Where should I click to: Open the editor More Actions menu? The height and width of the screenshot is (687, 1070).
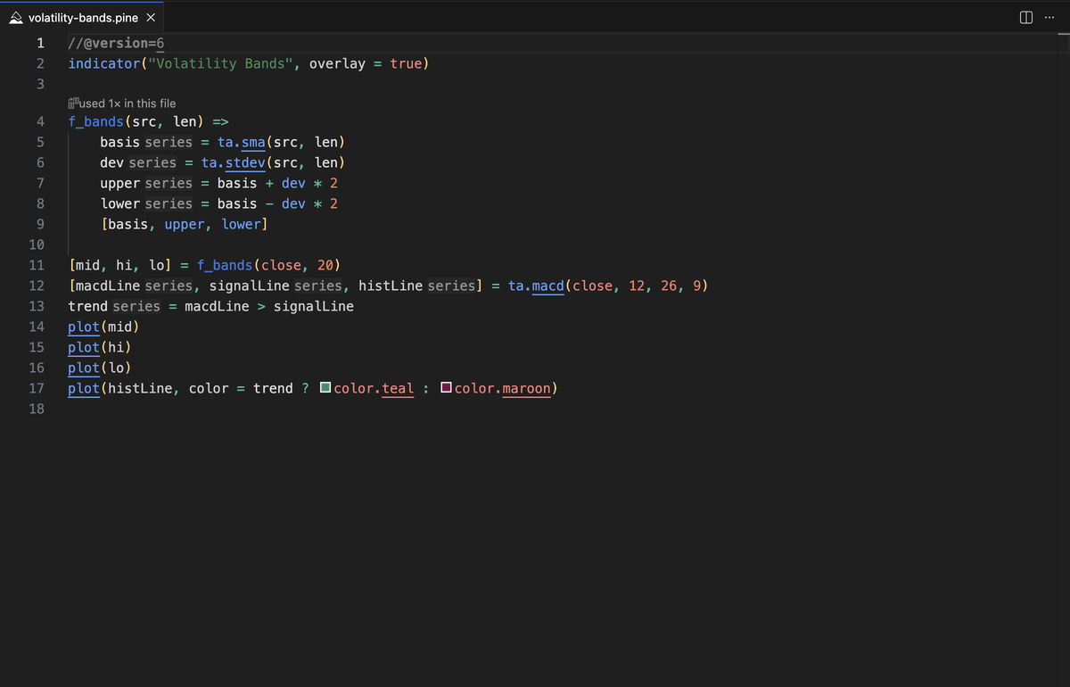[1049, 18]
